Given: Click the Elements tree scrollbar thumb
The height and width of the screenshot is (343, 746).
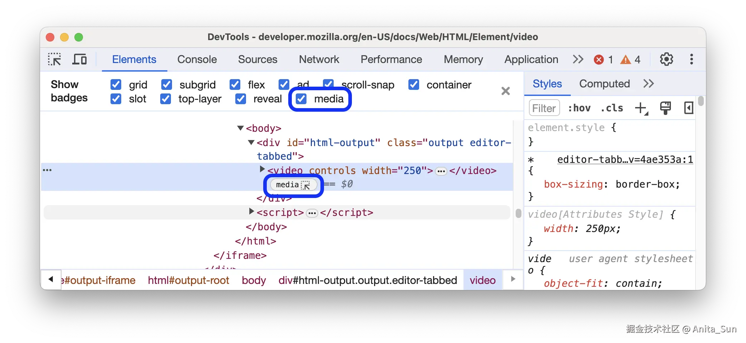Looking at the screenshot, I should tap(519, 213).
